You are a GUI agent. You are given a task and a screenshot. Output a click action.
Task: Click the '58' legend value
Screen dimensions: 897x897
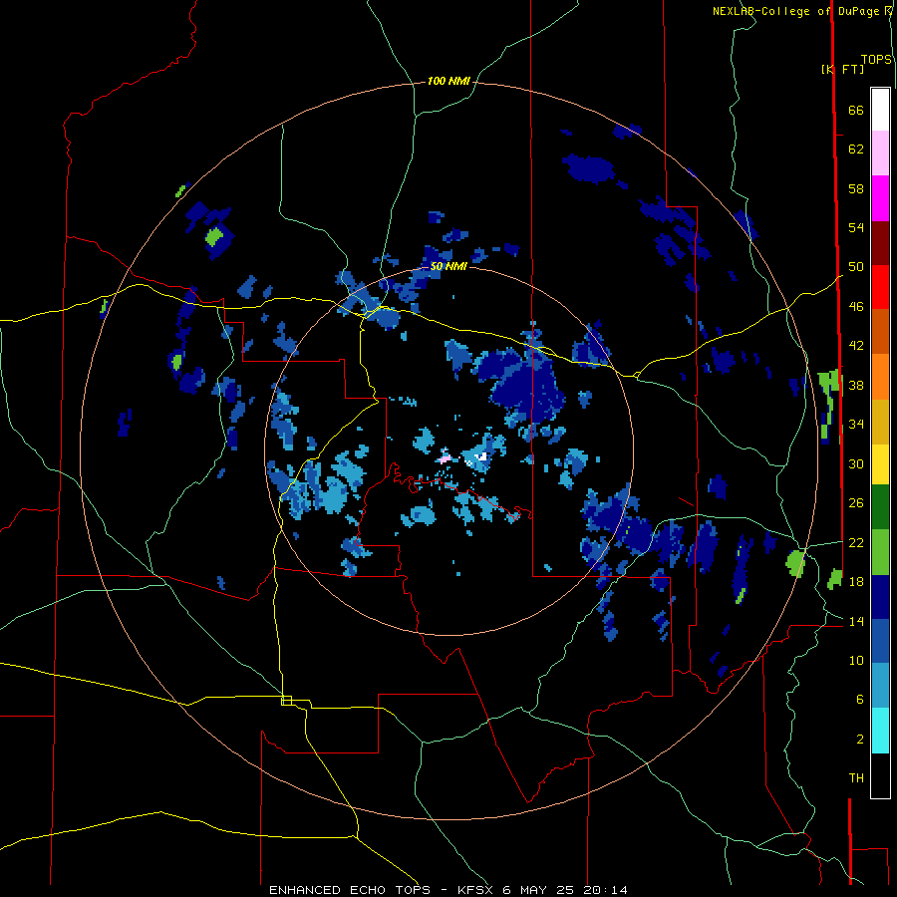pos(856,188)
